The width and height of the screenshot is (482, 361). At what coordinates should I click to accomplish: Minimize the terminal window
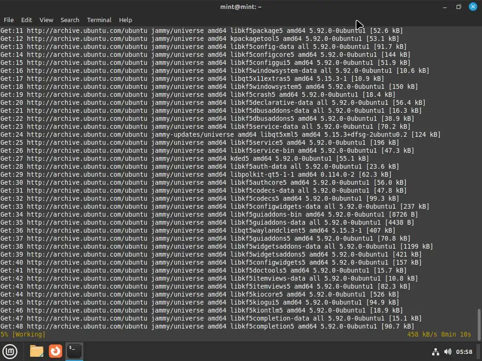(445, 7)
